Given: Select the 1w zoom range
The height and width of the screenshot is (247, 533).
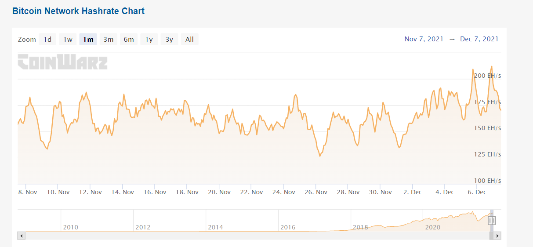Looking at the screenshot, I should pos(68,40).
